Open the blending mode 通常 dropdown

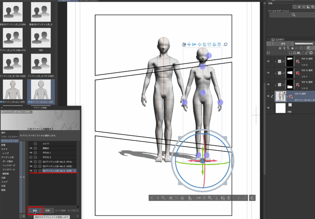pyautogui.click(x=284, y=44)
